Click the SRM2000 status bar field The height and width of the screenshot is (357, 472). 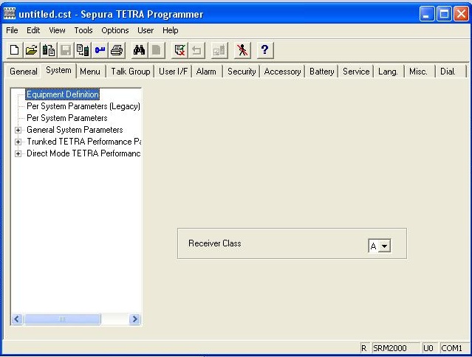coord(395,348)
